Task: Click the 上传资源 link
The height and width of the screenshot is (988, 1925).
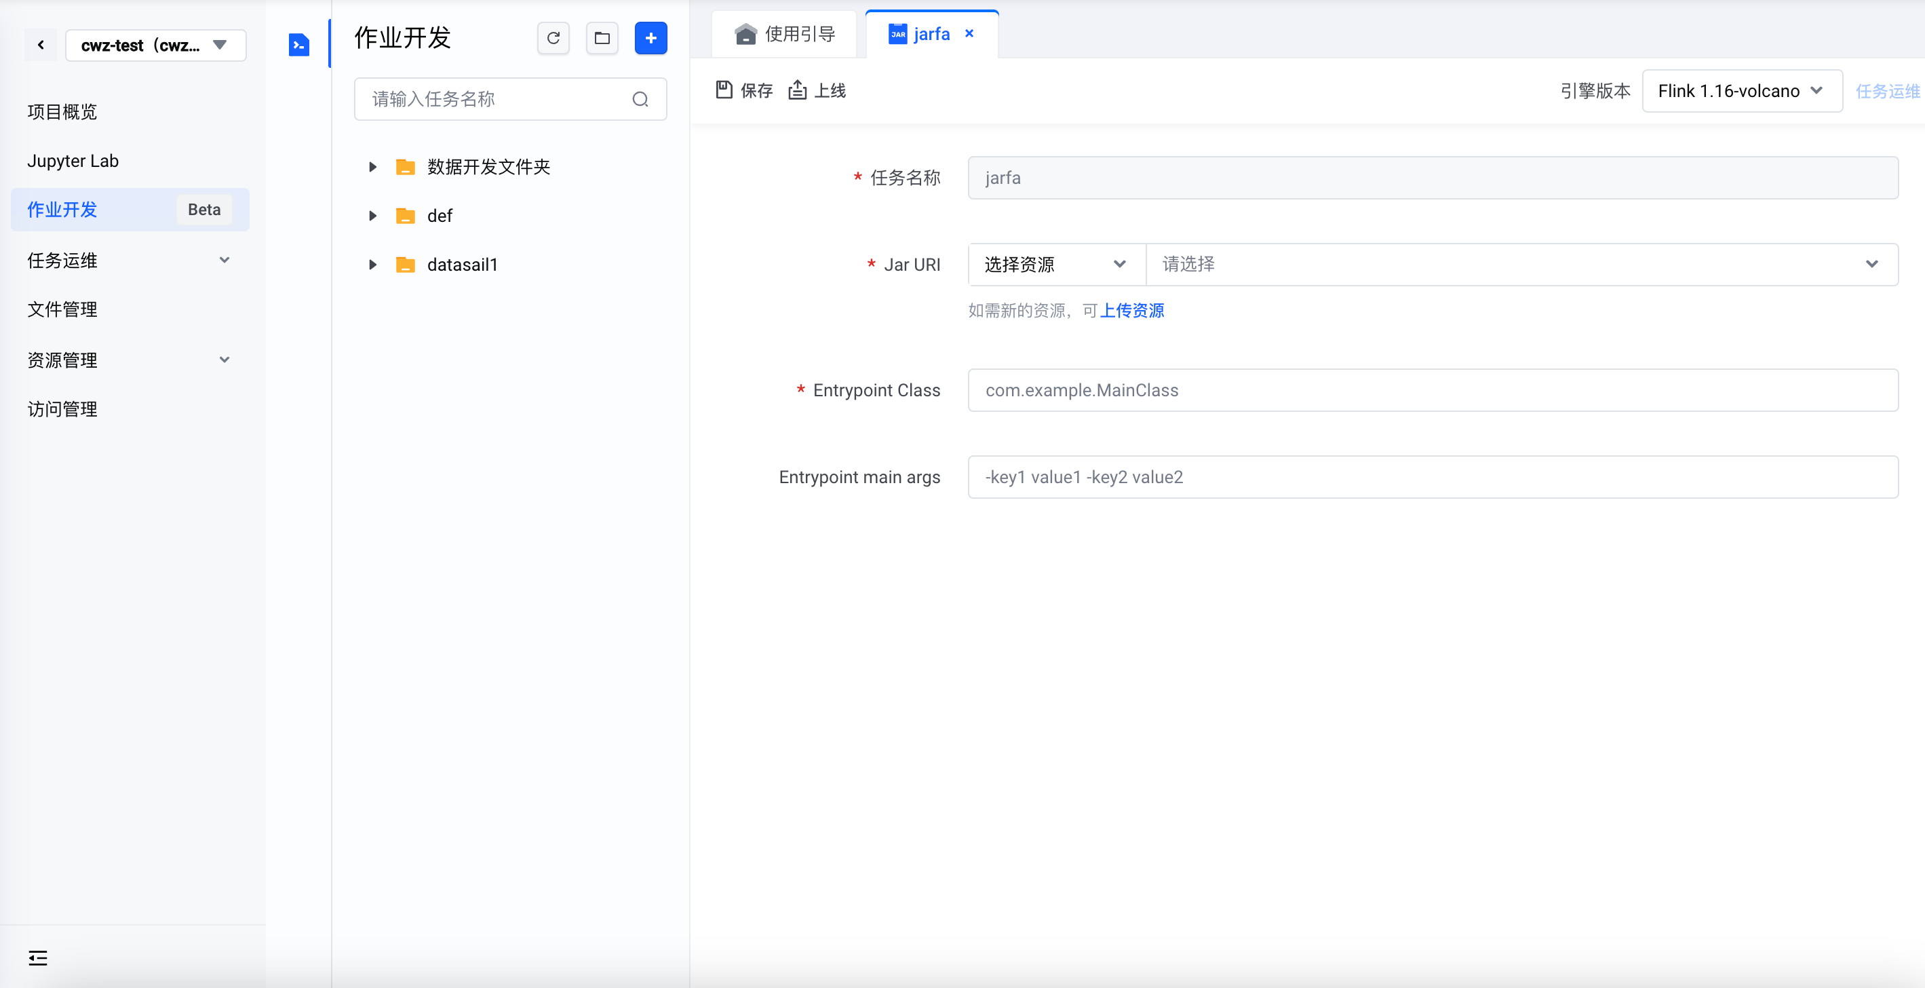Action: (1131, 311)
